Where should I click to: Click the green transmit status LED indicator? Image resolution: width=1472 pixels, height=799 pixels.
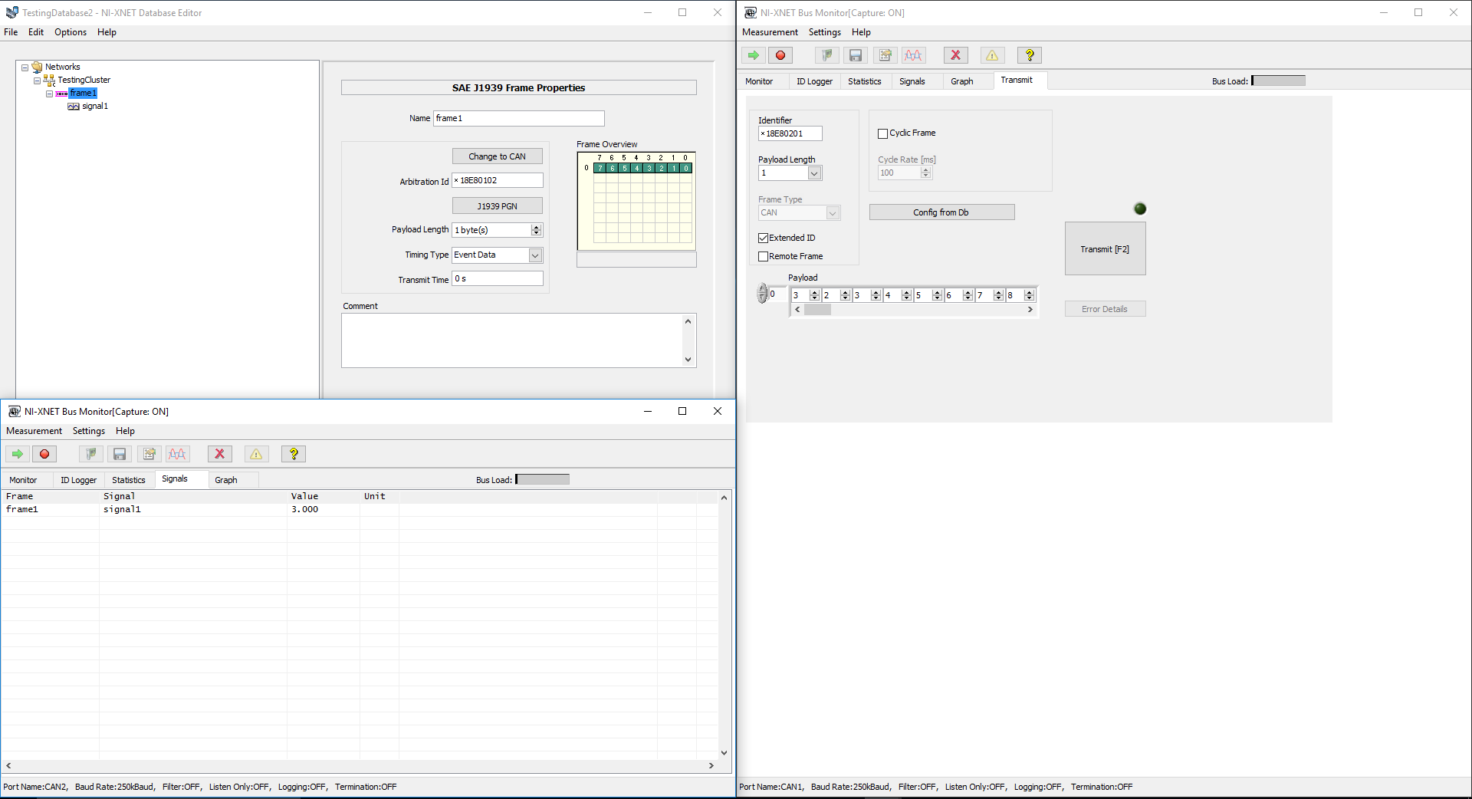click(1140, 209)
